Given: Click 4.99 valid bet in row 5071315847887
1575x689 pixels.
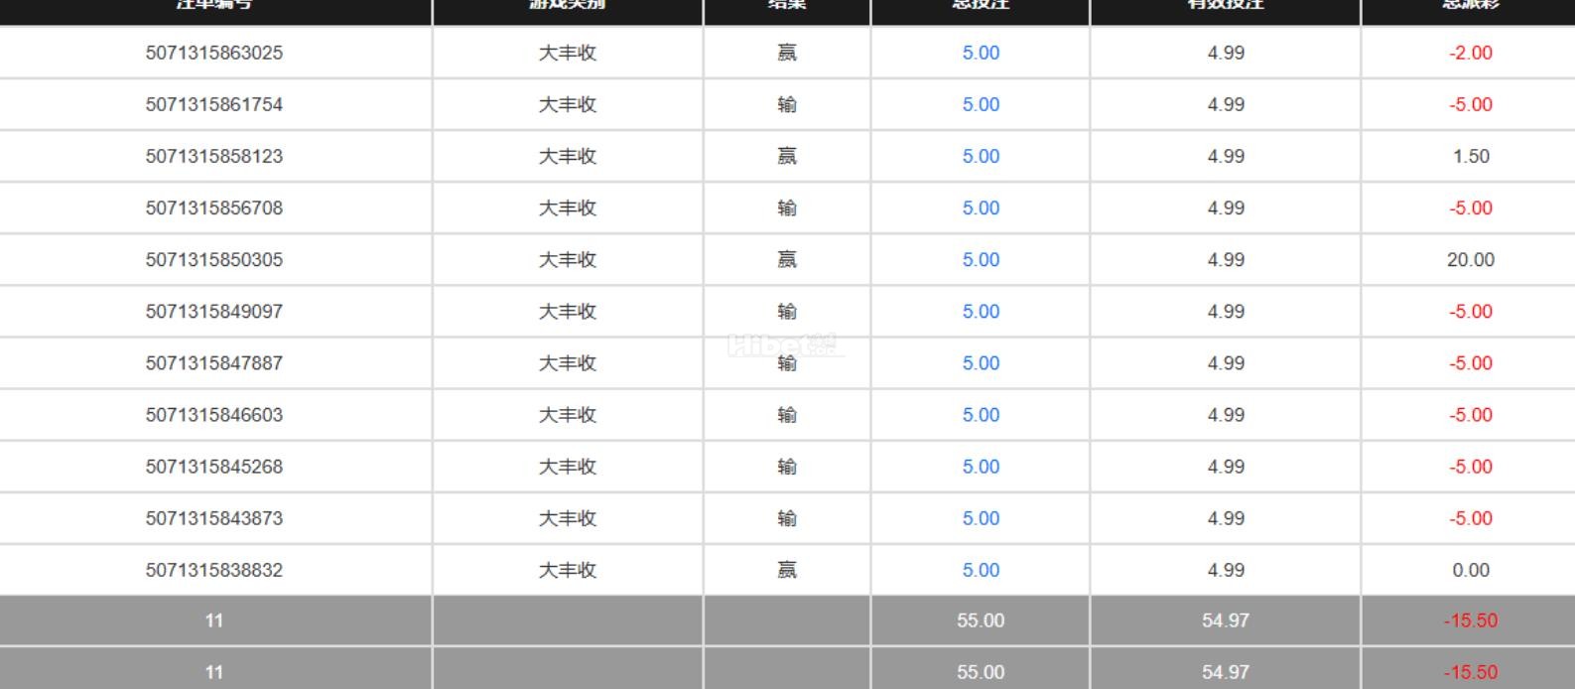Looking at the screenshot, I should (x=1226, y=362).
